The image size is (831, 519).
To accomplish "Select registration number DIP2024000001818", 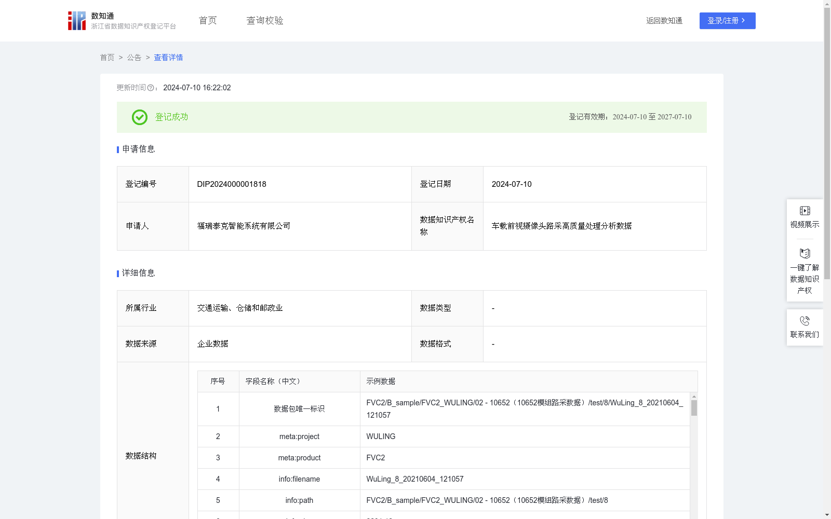I will (232, 184).
